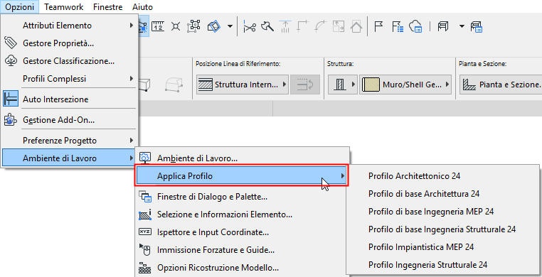Screen dimensions: 542x277
Task: Click the Gestione Add-On puzzle icon
Action: tap(11, 120)
